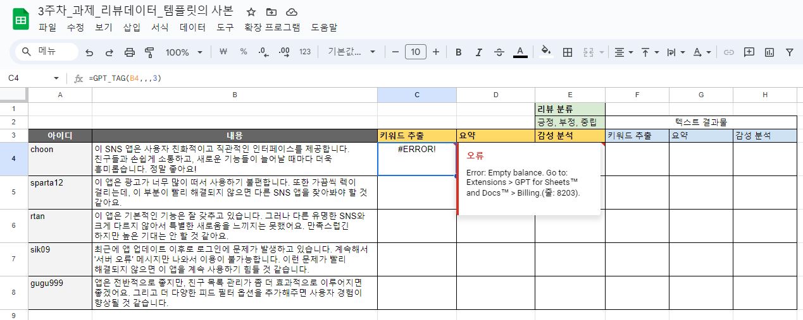The height and width of the screenshot is (320, 803).
Task: Select the merge cells button
Action: coord(588,52)
